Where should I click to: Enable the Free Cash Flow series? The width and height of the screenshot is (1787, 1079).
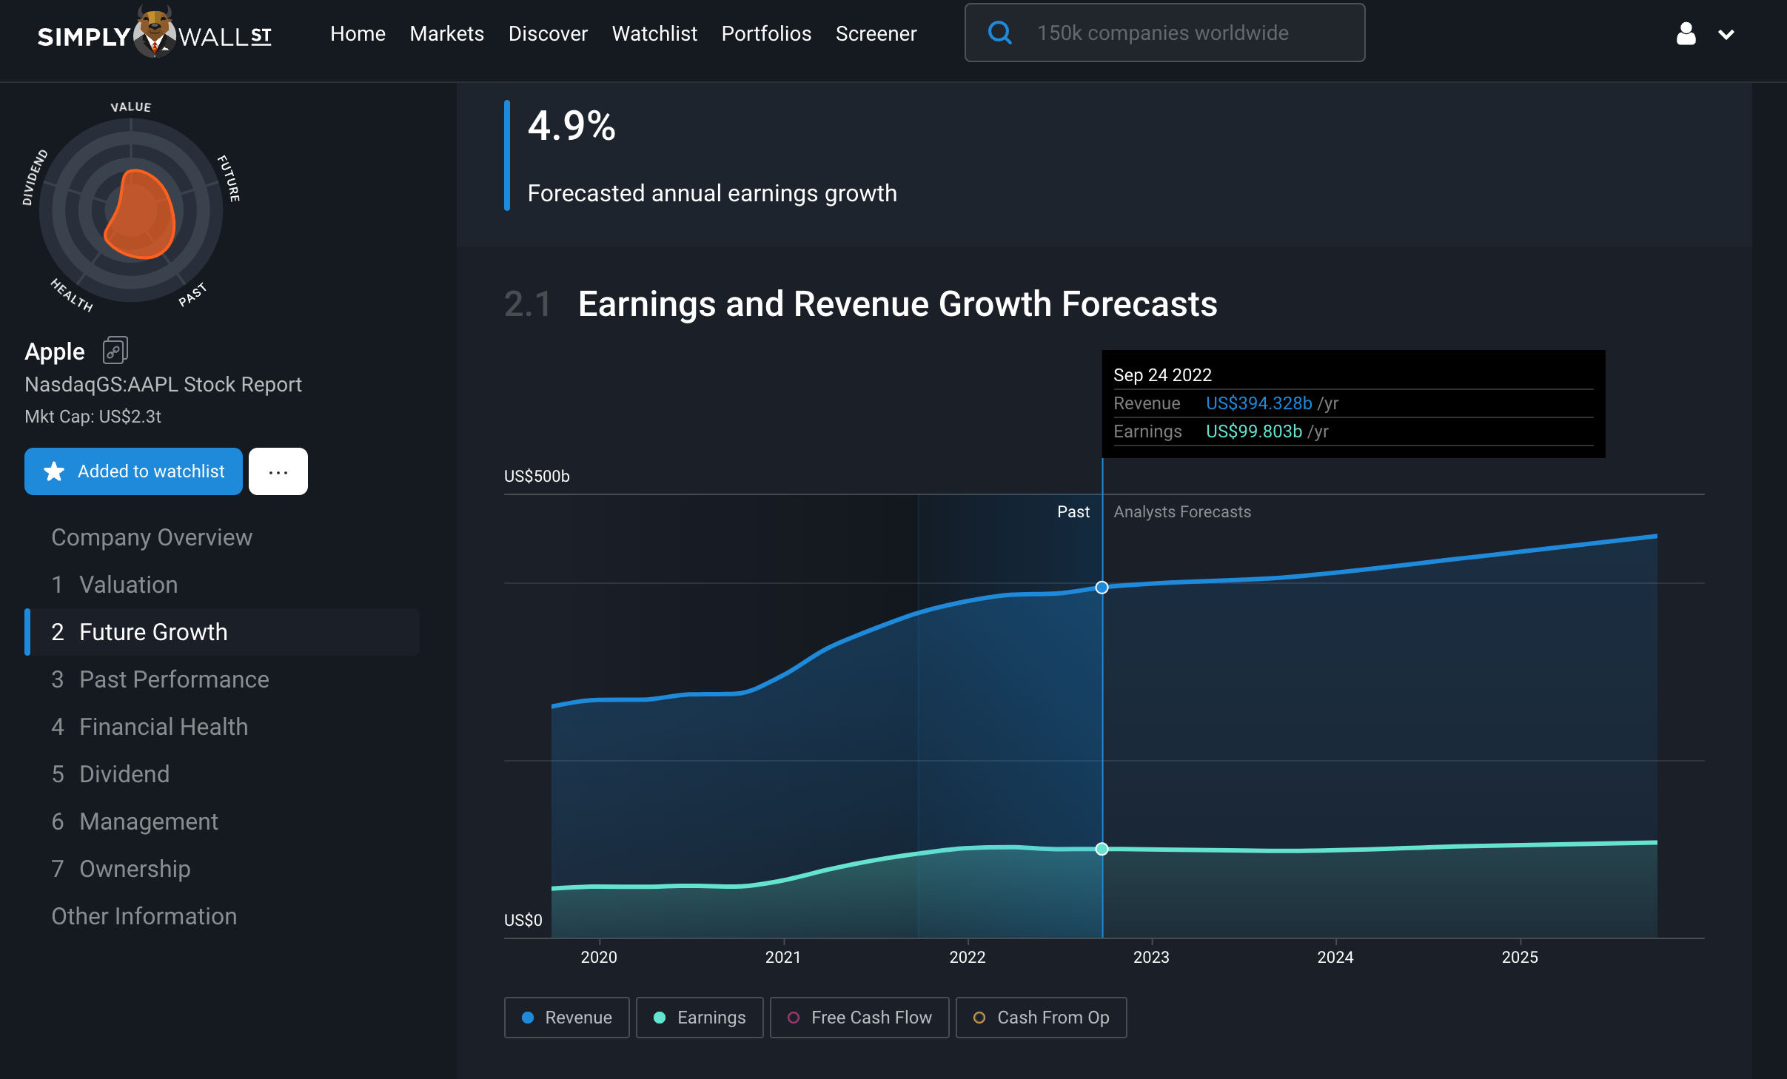[x=859, y=1018]
